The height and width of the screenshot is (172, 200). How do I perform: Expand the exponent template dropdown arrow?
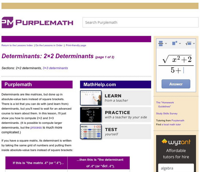tap(180, 44)
